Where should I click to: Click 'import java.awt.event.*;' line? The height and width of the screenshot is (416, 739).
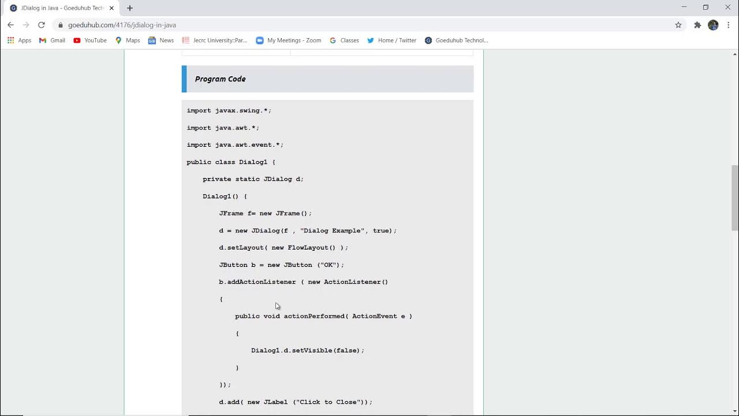coord(235,145)
